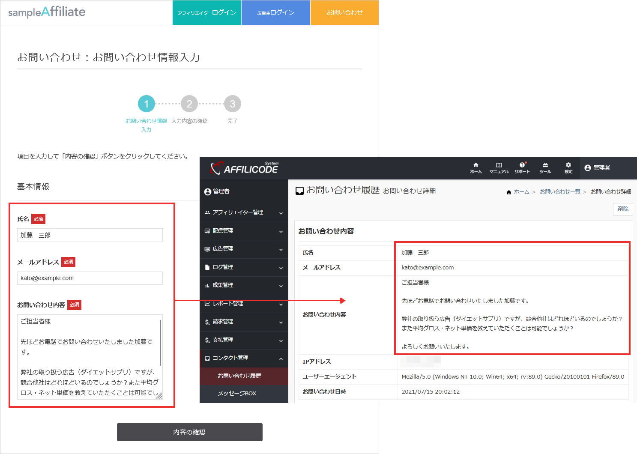Click the 成果管理 chart icon
The height and width of the screenshot is (454, 637).
tap(207, 285)
